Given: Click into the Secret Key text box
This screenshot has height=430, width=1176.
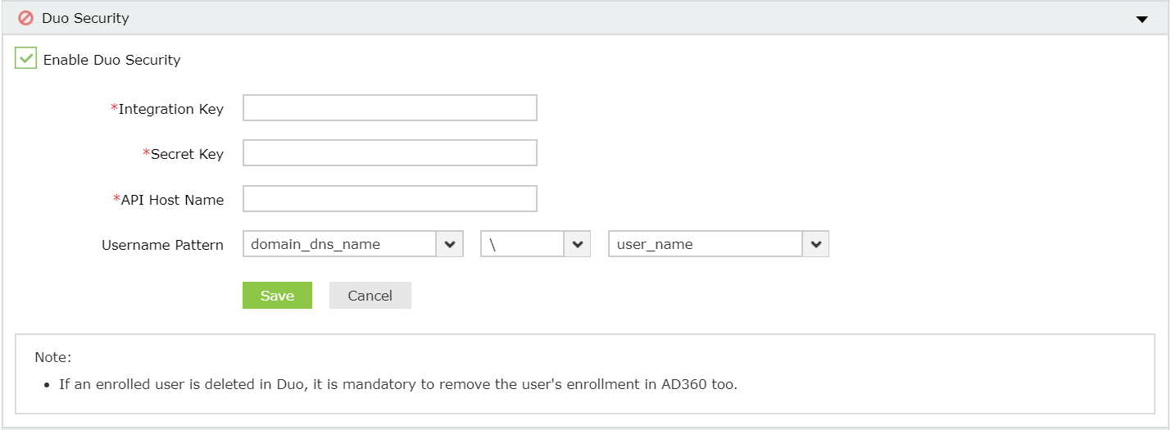Looking at the screenshot, I should [x=389, y=153].
